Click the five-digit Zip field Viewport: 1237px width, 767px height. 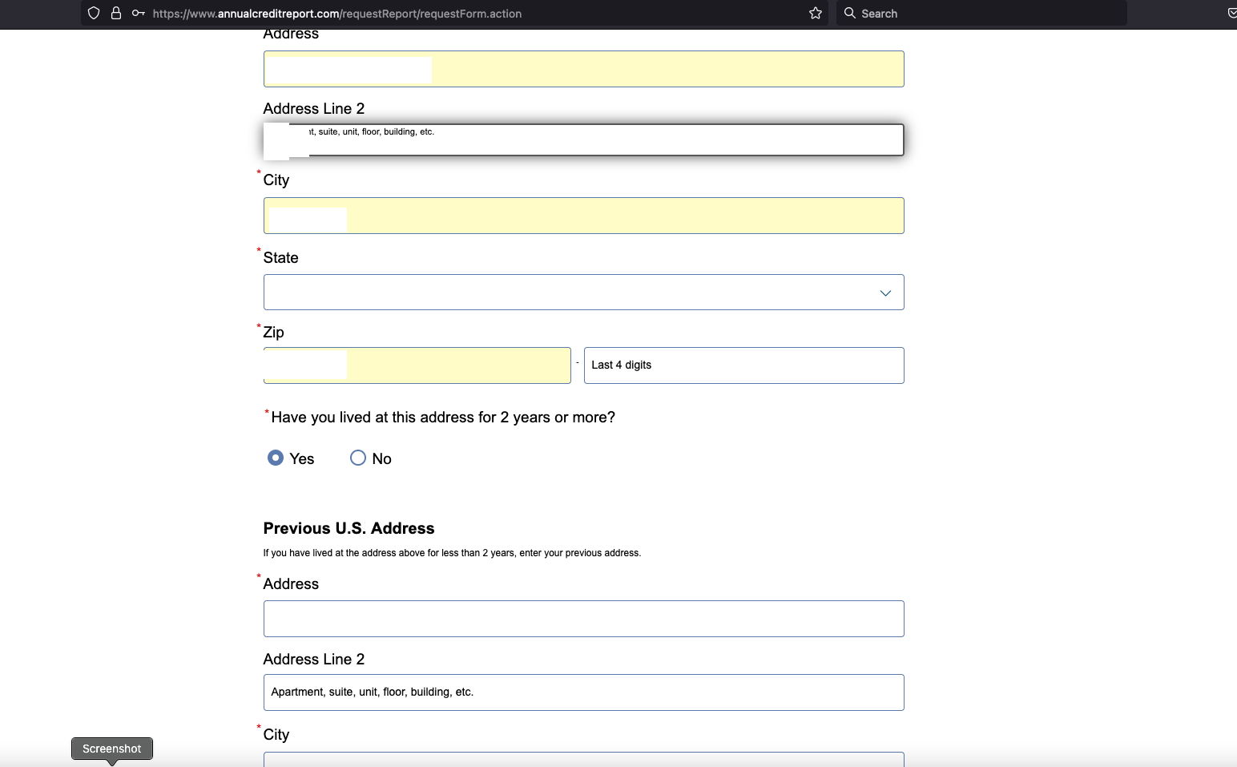click(x=458, y=365)
